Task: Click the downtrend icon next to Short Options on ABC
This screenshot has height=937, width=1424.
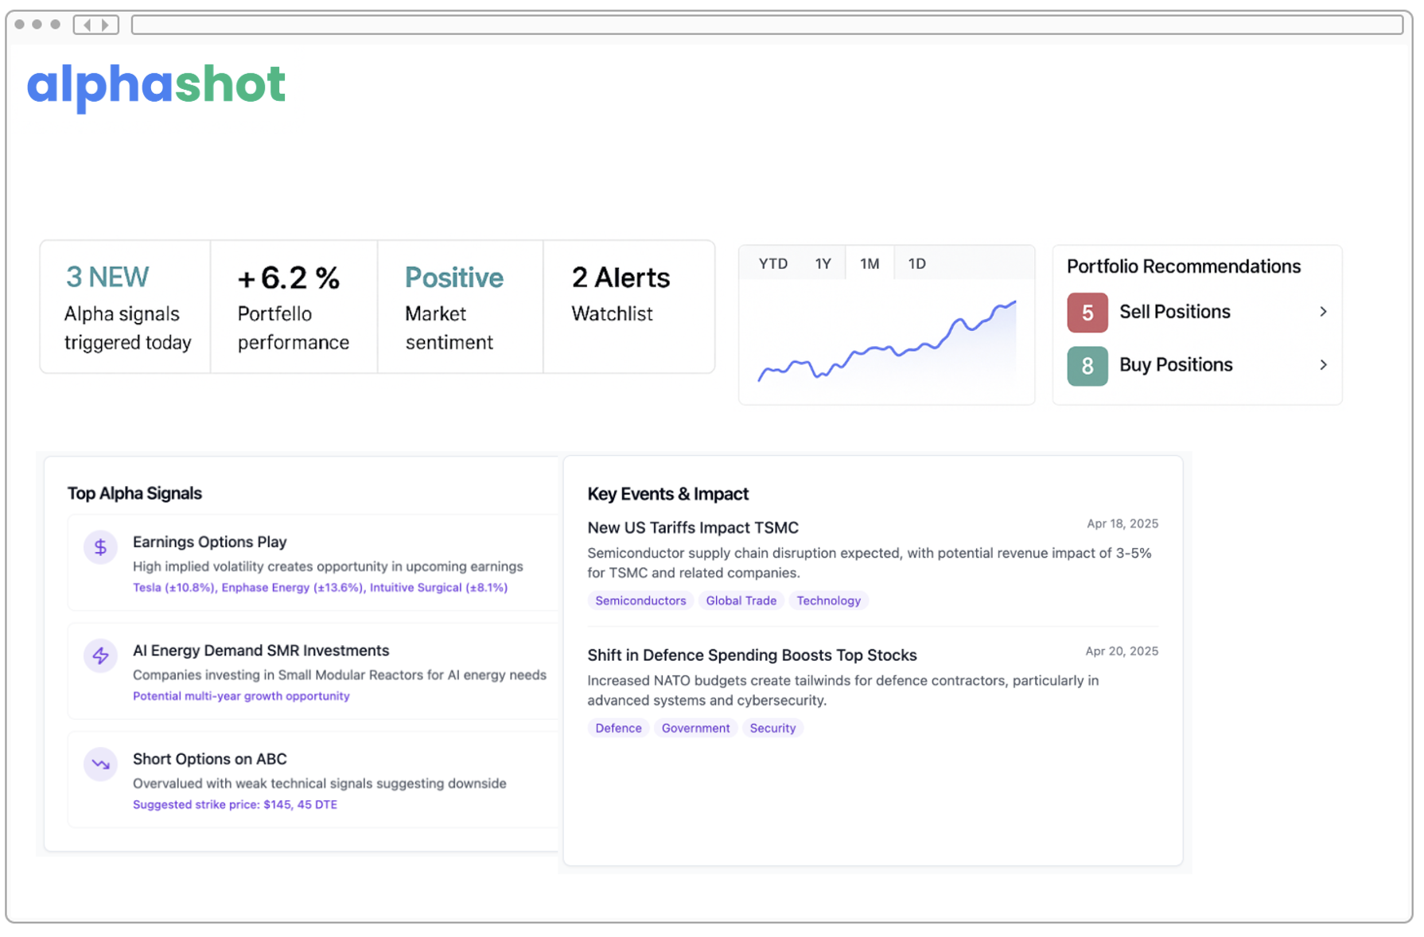Action: click(100, 764)
